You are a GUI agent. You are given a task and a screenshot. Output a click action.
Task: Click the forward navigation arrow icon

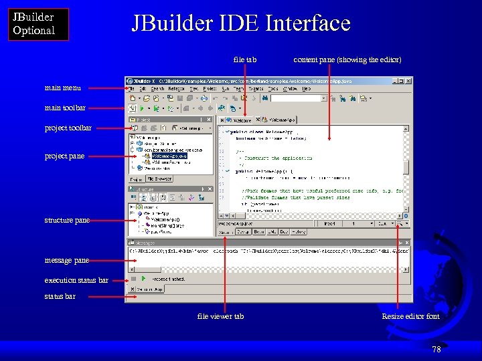[x=210, y=108]
